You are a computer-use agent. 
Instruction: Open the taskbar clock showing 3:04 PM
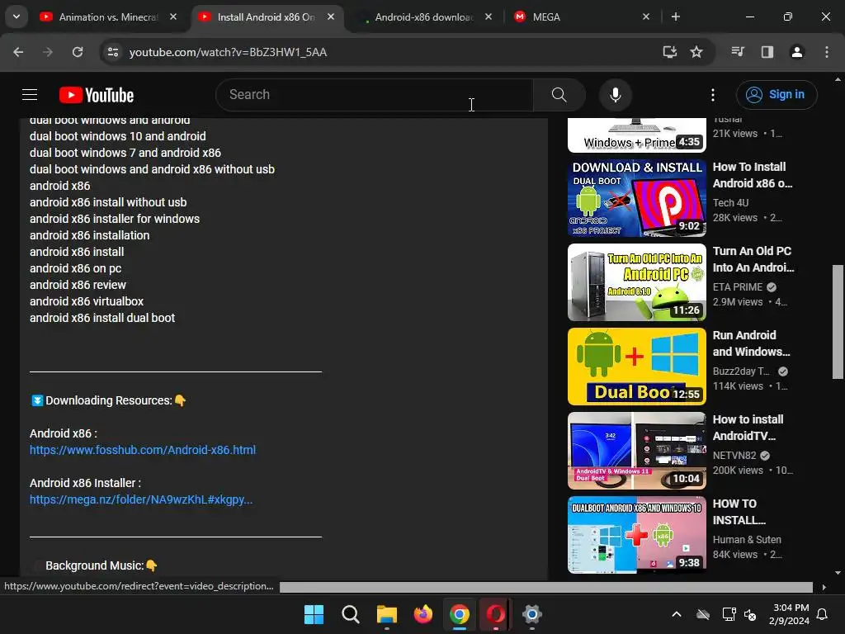pos(789,614)
